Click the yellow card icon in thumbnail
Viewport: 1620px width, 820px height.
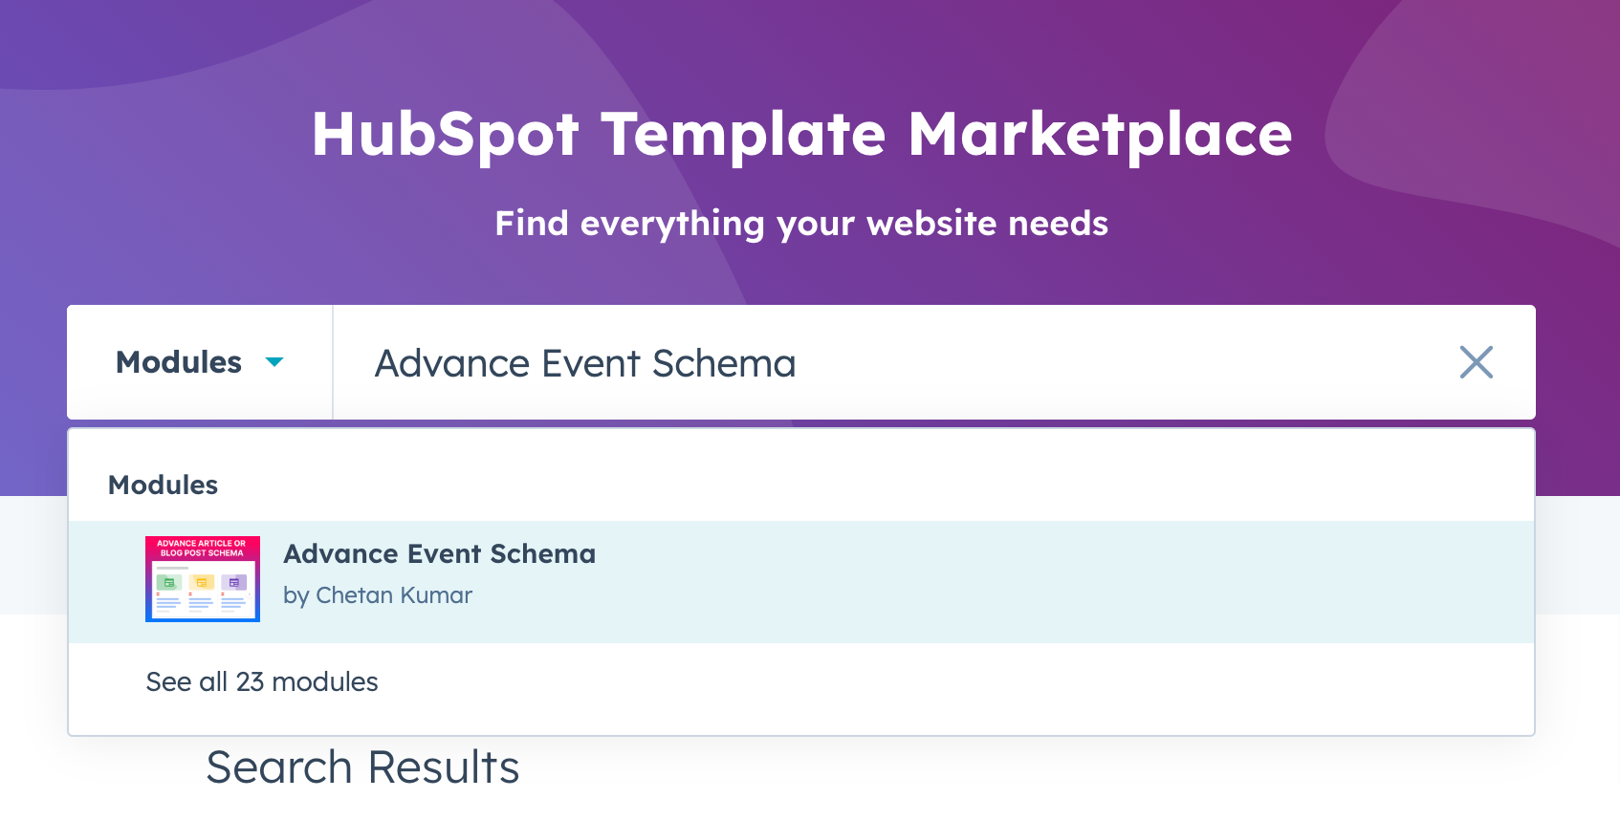[202, 582]
